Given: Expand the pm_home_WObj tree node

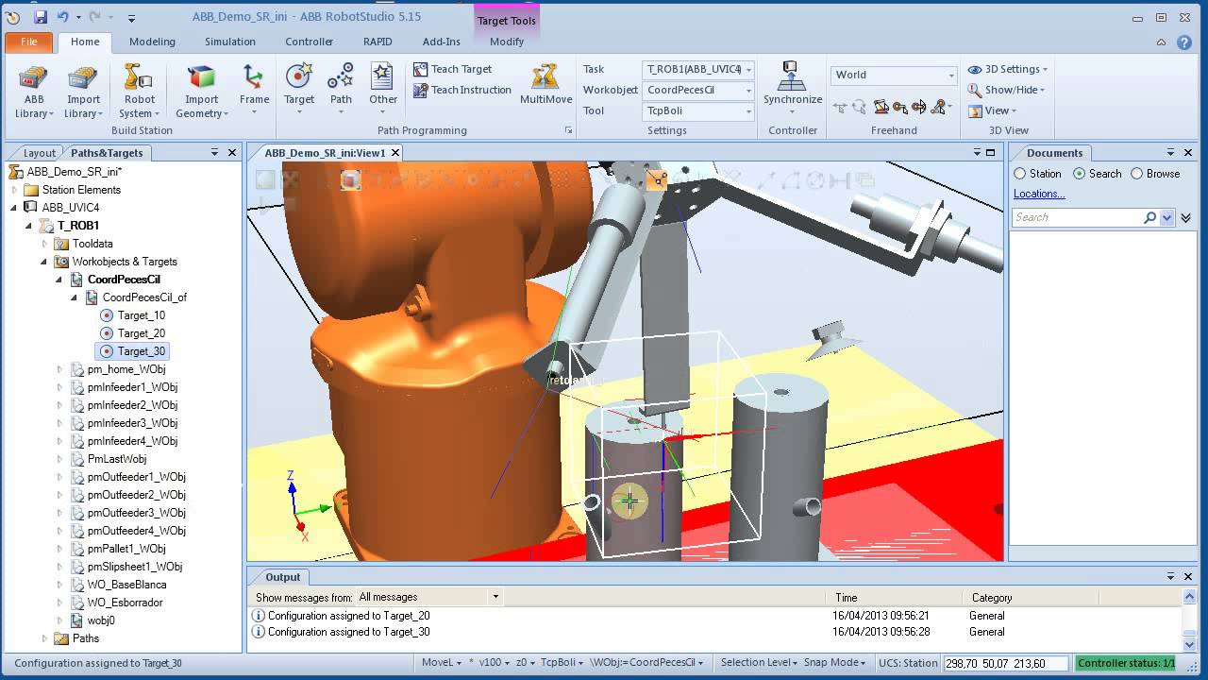Looking at the screenshot, I should click(59, 369).
